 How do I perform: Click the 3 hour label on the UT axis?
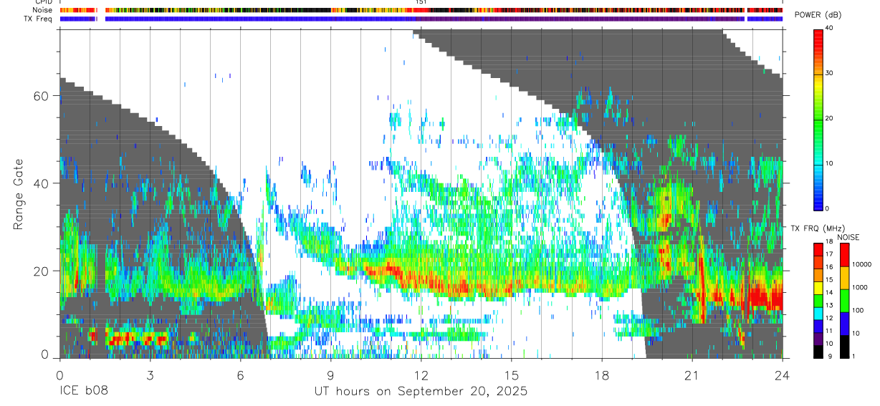pyautogui.click(x=150, y=374)
